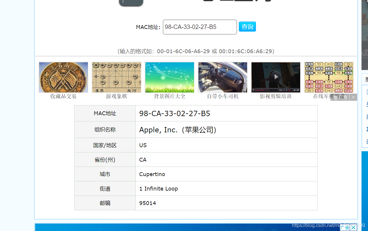Click the MAC地址 table header cell

(x=105, y=113)
